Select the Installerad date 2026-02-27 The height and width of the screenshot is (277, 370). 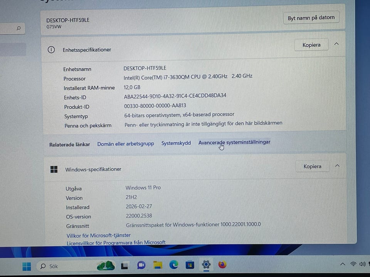[x=139, y=206]
